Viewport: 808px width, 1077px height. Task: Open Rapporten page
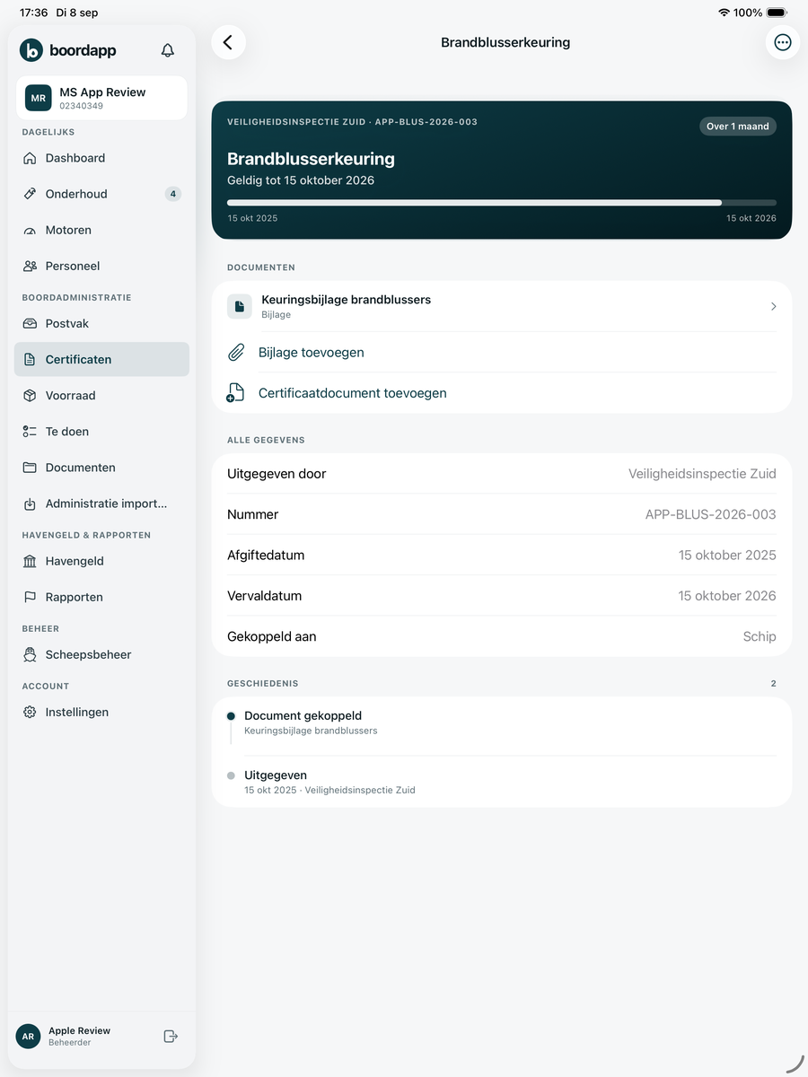click(x=101, y=597)
